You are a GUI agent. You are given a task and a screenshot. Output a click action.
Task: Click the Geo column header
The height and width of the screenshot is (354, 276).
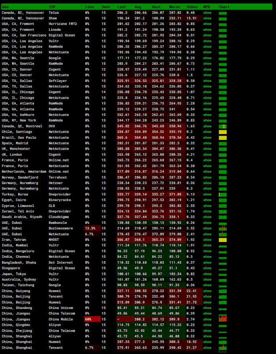5,7
